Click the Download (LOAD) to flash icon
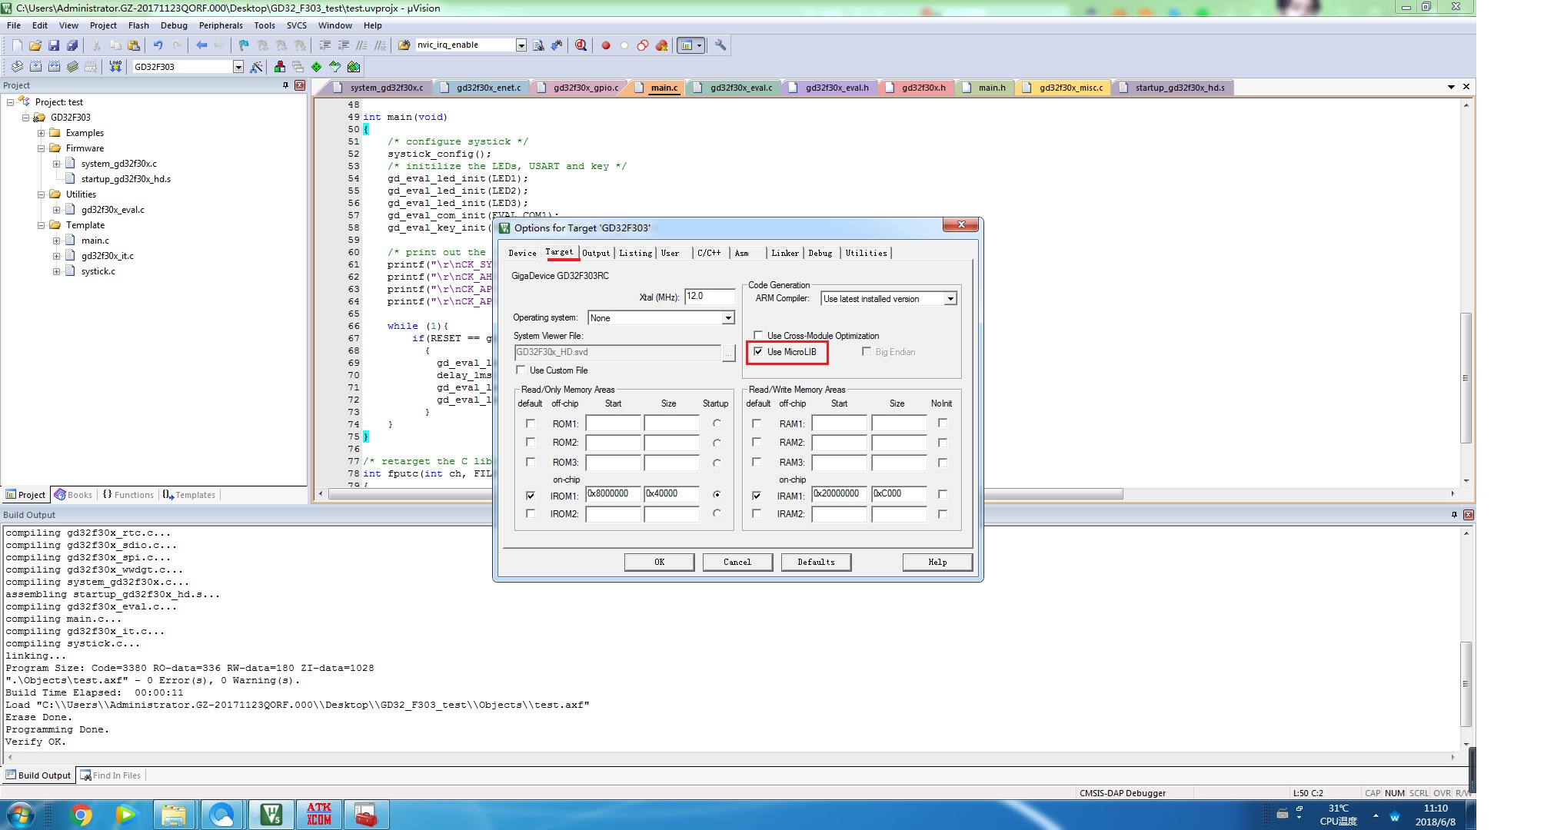Screen dimensions: 1554x830 point(115,67)
